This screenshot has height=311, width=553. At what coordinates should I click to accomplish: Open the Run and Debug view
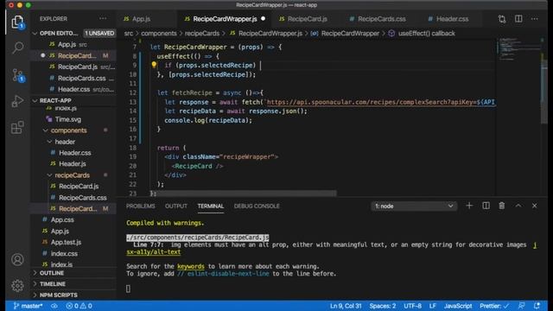click(x=17, y=101)
